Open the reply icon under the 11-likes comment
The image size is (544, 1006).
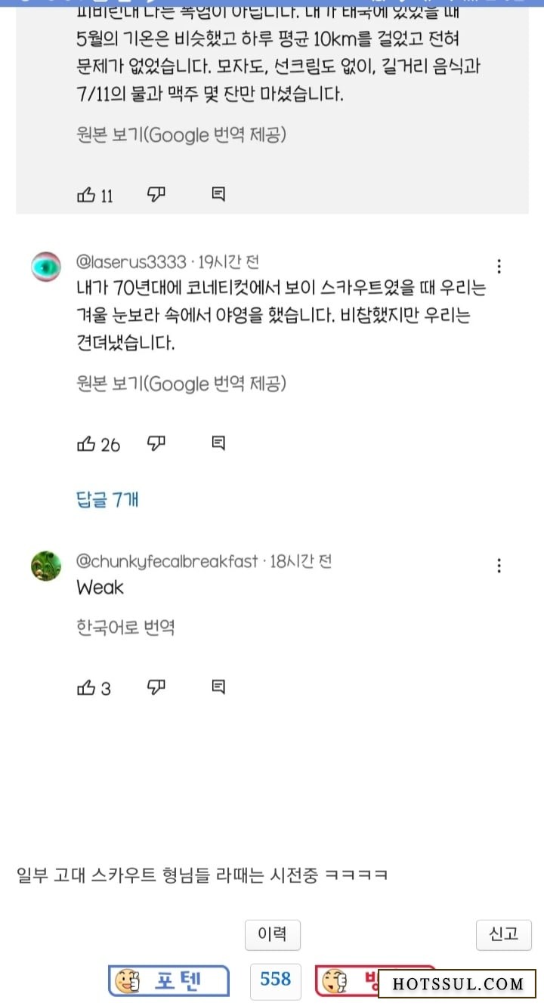point(218,195)
